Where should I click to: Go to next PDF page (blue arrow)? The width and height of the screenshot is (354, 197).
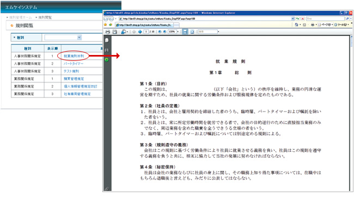140,32
